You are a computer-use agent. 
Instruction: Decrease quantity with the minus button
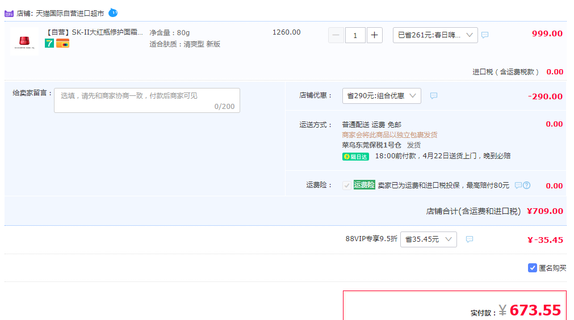coord(336,35)
